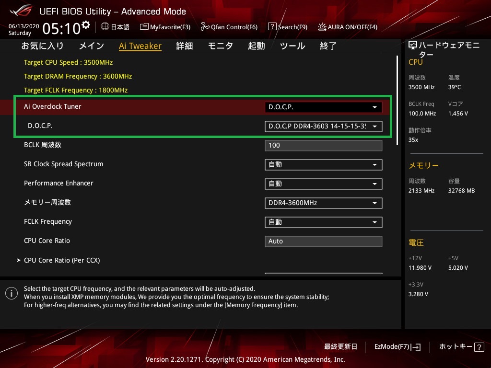Viewport: 491px width, 368px height.
Task: Click the date 06/13/2020 text
Action: coord(24,26)
